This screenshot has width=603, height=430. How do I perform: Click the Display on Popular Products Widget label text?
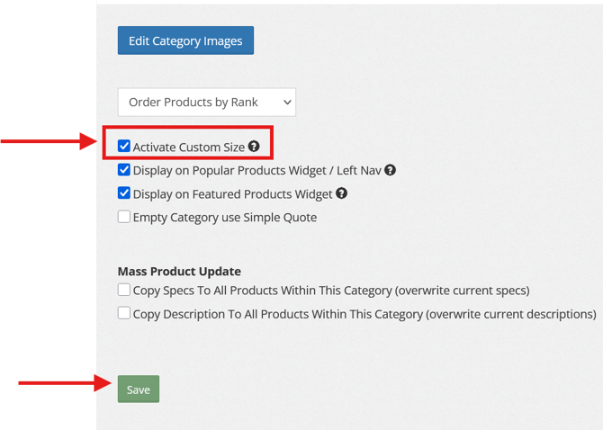coord(258,170)
